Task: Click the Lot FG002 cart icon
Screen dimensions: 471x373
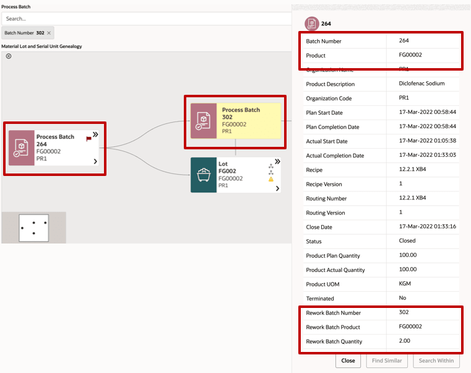Action: click(x=204, y=175)
